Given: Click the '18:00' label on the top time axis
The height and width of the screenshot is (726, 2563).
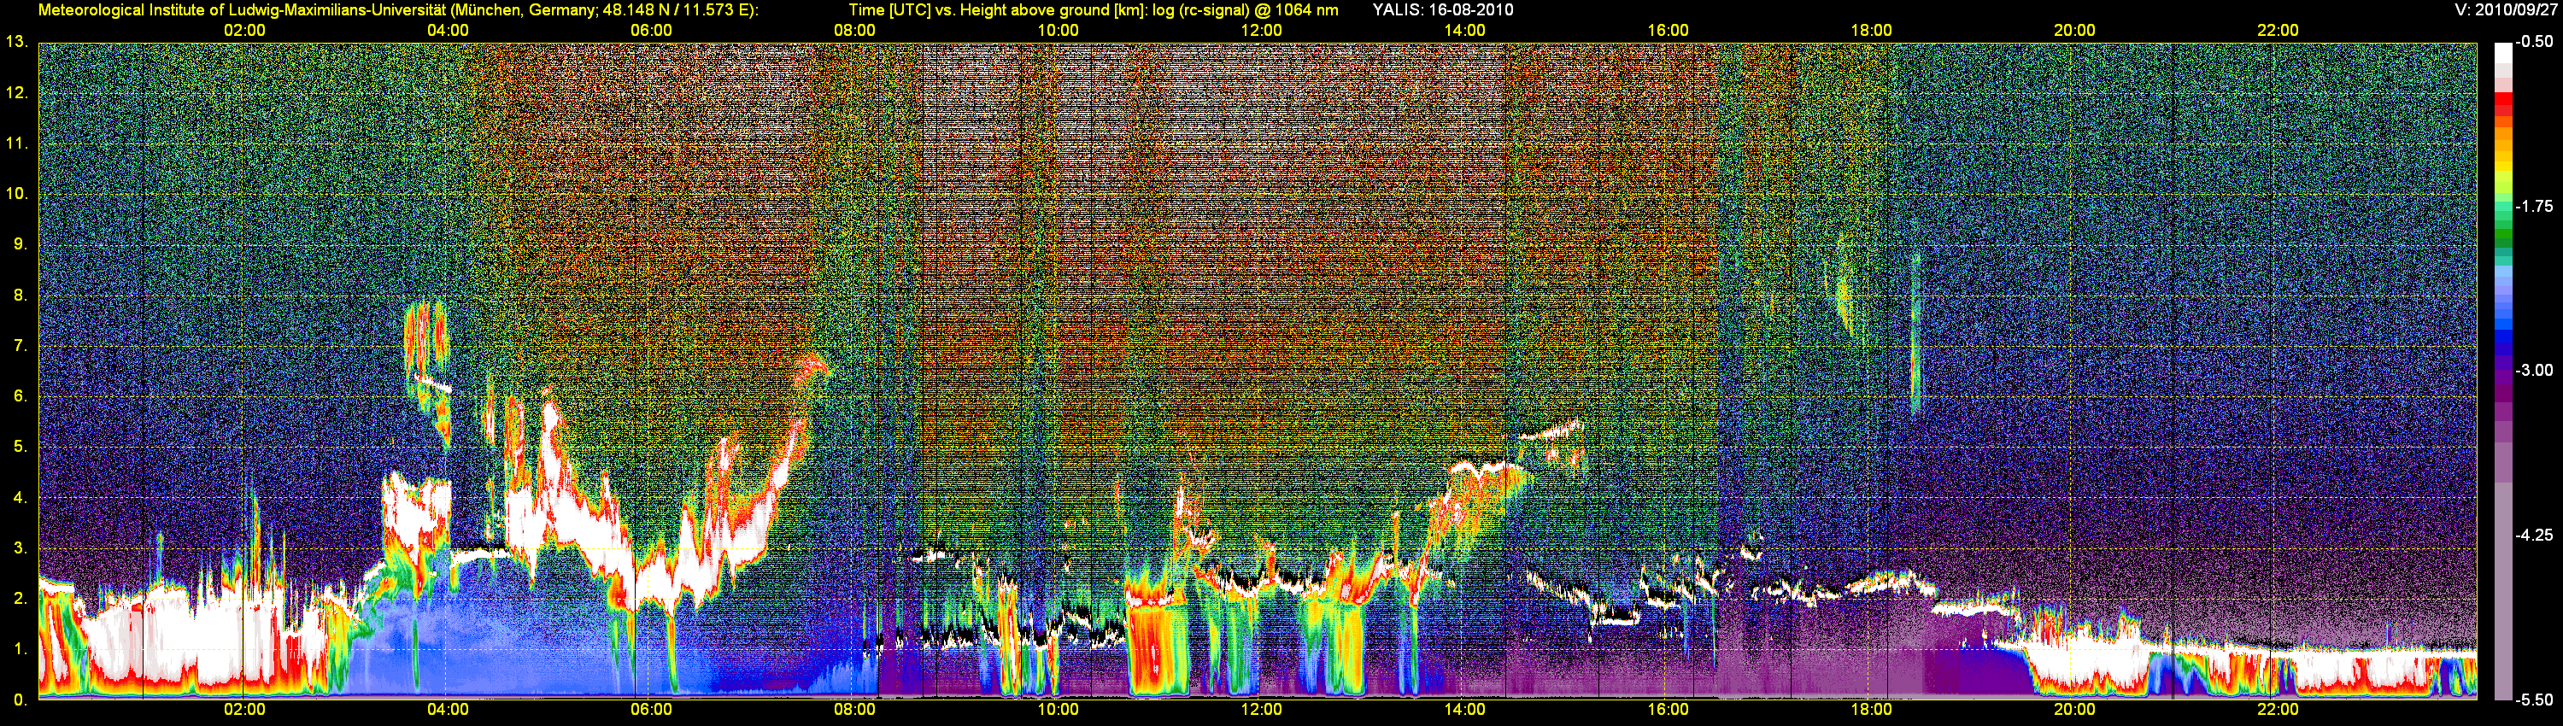Looking at the screenshot, I should [x=1870, y=30].
